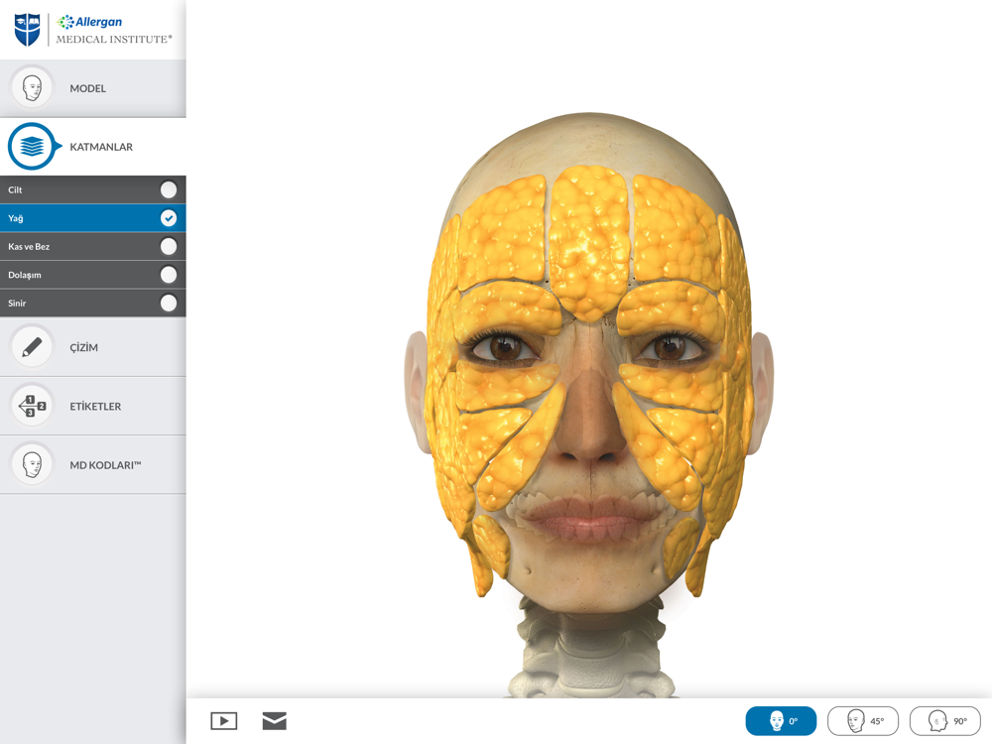Click the shield crest logo
The width and height of the screenshot is (992, 744).
[27, 30]
